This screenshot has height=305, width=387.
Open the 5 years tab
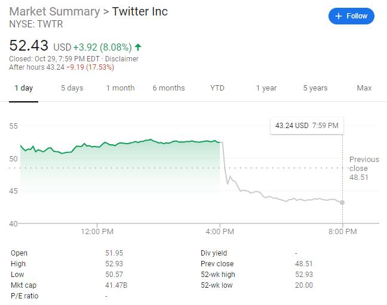click(x=315, y=88)
